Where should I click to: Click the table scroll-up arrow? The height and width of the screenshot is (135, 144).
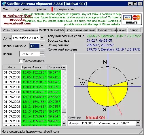[64, 67]
